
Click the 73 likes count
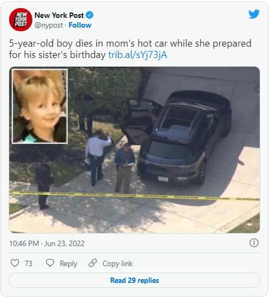pyautogui.click(x=28, y=263)
